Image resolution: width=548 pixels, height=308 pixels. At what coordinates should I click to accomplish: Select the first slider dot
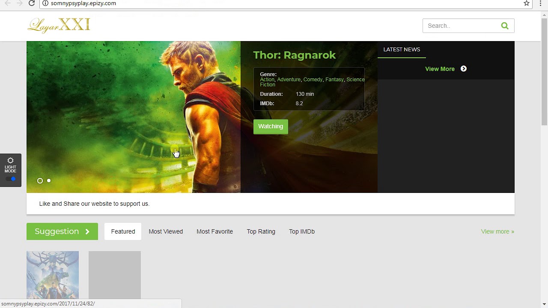(x=40, y=181)
